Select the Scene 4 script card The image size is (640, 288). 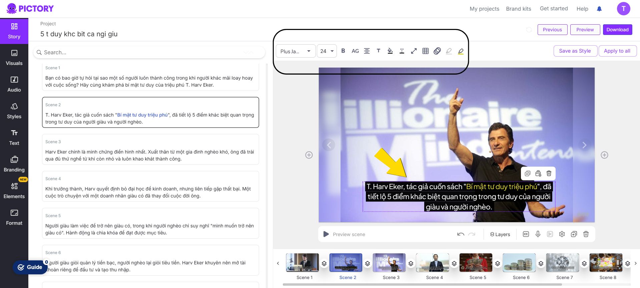click(x=150, y=186)
